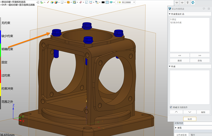Click the down chevron button in dialog

coord(190,112)
